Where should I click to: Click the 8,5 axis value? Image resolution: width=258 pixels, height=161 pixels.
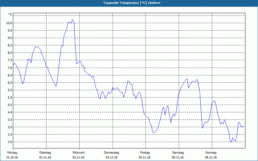[x=10, y=45]
